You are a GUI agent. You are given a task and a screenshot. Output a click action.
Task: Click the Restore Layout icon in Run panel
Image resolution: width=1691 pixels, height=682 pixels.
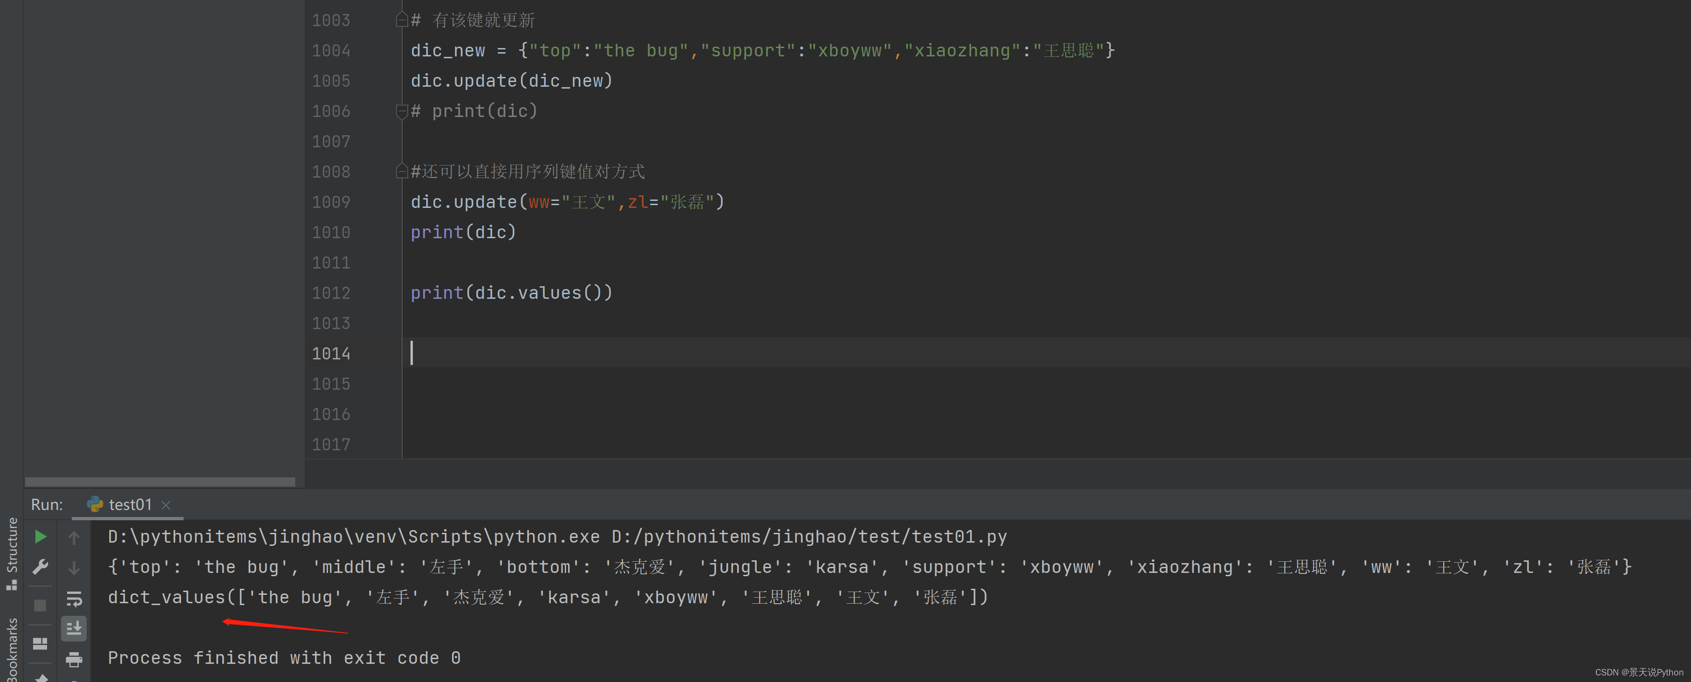40,643
